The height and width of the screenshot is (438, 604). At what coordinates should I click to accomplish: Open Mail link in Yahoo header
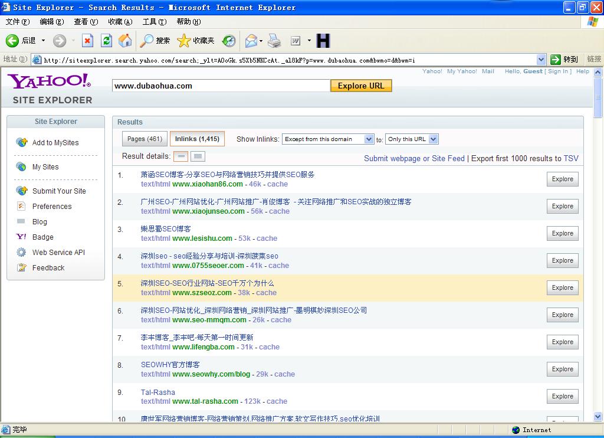pyautogui.click(x=488, y=71)
